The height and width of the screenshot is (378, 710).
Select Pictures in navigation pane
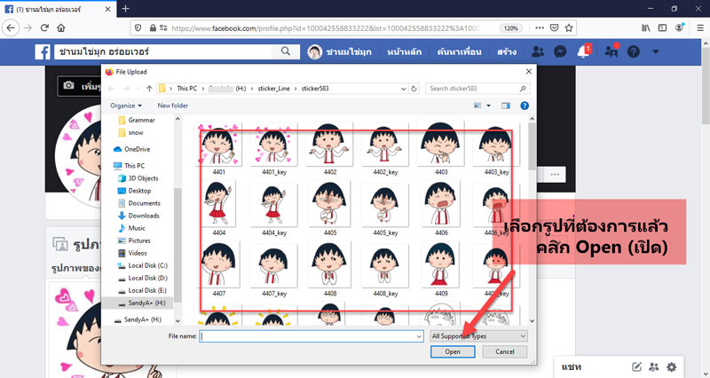pyautogui.click(x=134, y=240)
